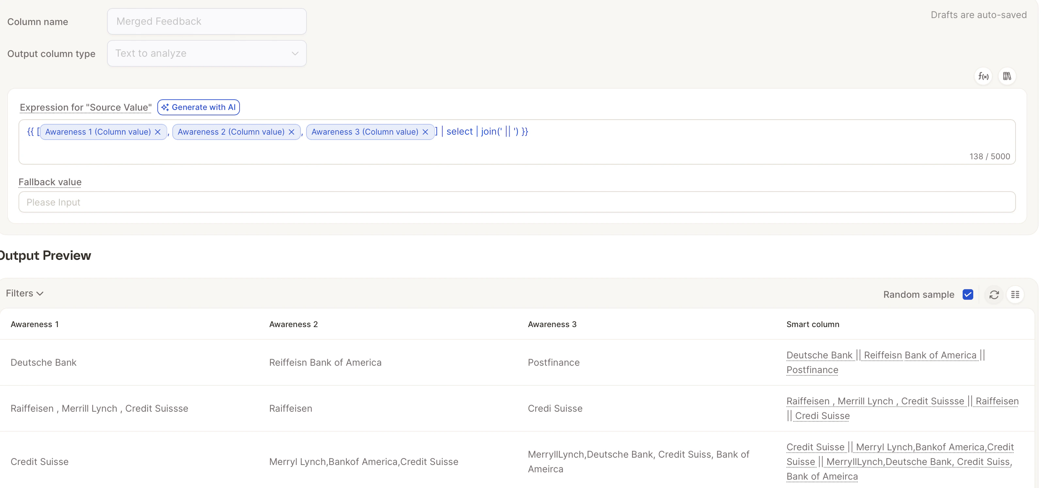The image size is (1041, 488).
Task: Select the Credit Suisse cell in Awareness 1
Action: [40, 462]
